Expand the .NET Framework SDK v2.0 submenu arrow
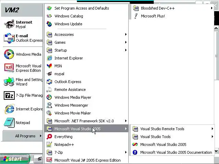The image size is (219, 164). (126, 121)
